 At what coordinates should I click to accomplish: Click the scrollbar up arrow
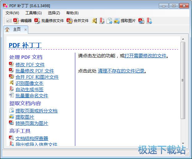(x=183, y=39)
